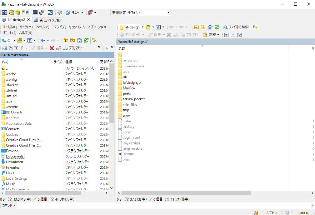This screenshot has height=215, width=315.
Task: Click remote panel open directory folder icon
Action: [148, 27]
